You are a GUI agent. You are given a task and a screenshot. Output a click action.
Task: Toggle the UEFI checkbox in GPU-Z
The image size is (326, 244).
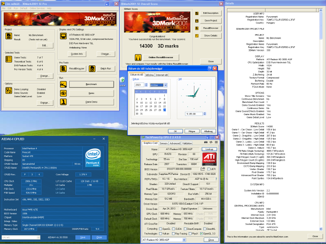(x=209, y=169)
